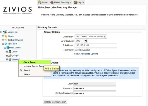This screenshot has width=148, height=106.
Task: Click the Head Office blue building icon
Action: (8, 48)
